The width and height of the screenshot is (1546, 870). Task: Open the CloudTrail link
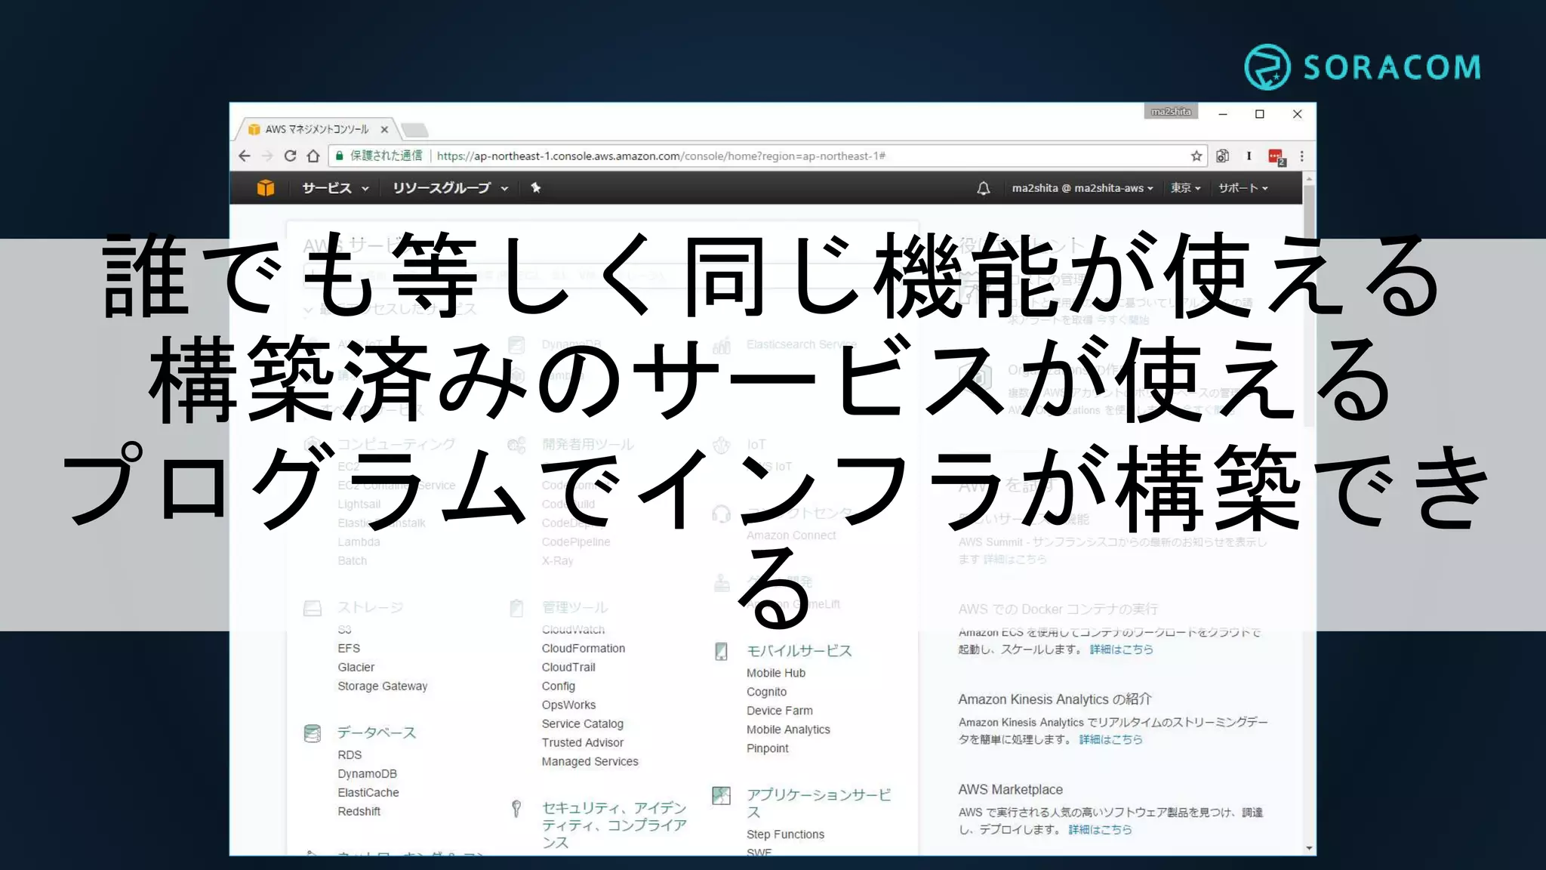(568, 668)
